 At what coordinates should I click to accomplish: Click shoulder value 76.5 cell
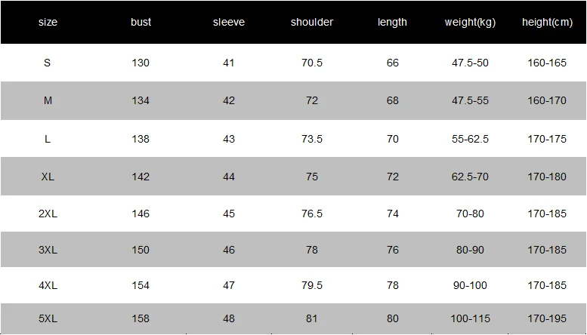click(312, 214)
